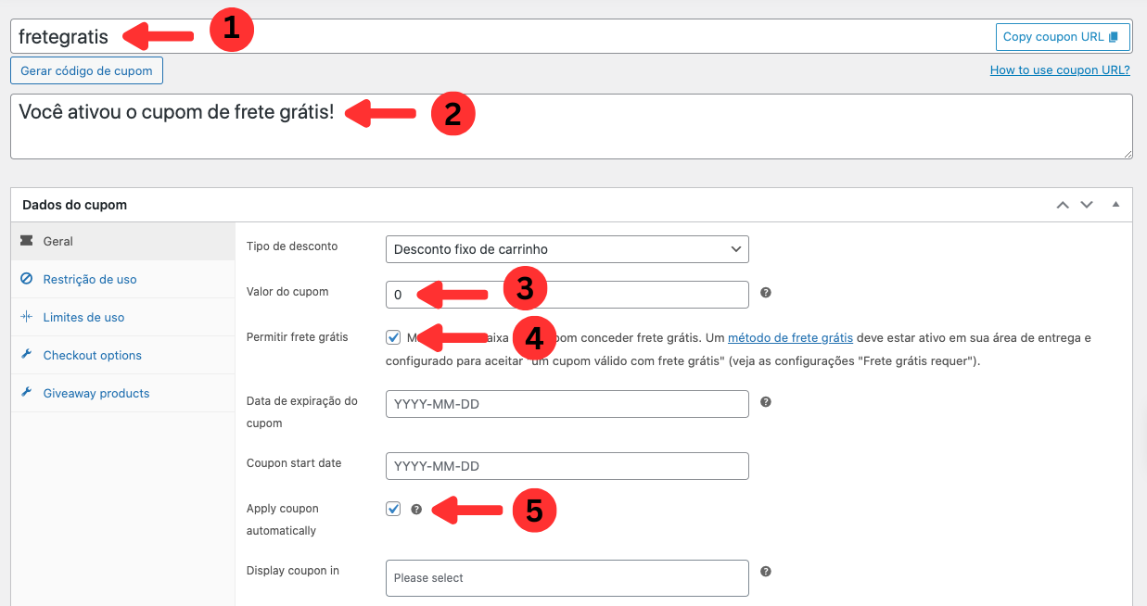This screenshot has width=1147, height=606.
Task: Click help icon beside Display coupon in
Action: pos(766,572)
